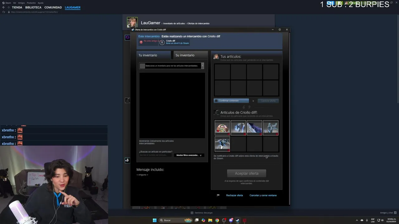The image size is (399, 224).
Task: Open the LAUGAMER profile section
Action: tap(73, 7)
